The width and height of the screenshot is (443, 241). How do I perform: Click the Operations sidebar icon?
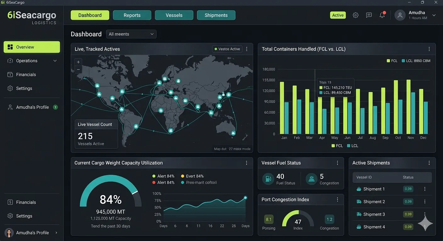(x=10, y=61)
